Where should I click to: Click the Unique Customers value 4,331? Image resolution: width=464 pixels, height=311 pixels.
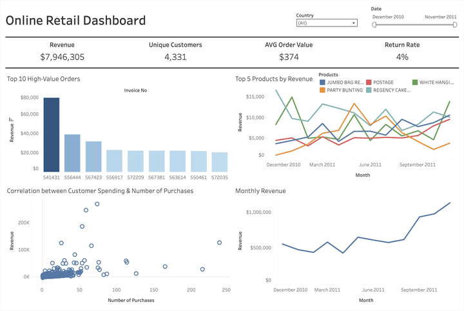[x=175, y=57]
